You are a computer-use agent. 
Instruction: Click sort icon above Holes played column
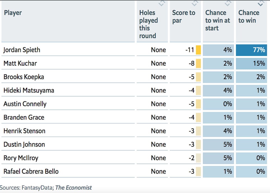[x=162, y=3]
